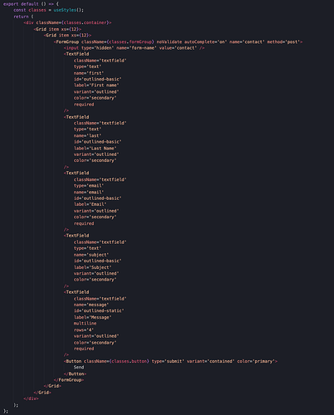Image resolution: width=334 pixels, height=415 pixels.
Task: Click the FormGroup opening tag
Action: (x=178, y=41)
